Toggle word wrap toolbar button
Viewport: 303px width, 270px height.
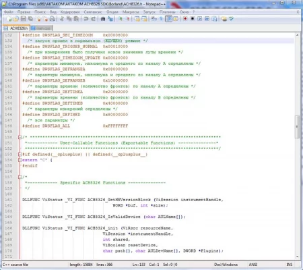(154, 19)
